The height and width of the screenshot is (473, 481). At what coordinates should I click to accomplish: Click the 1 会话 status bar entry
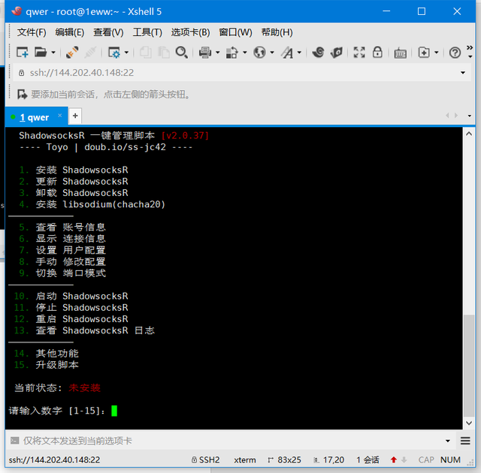(368, 459)
